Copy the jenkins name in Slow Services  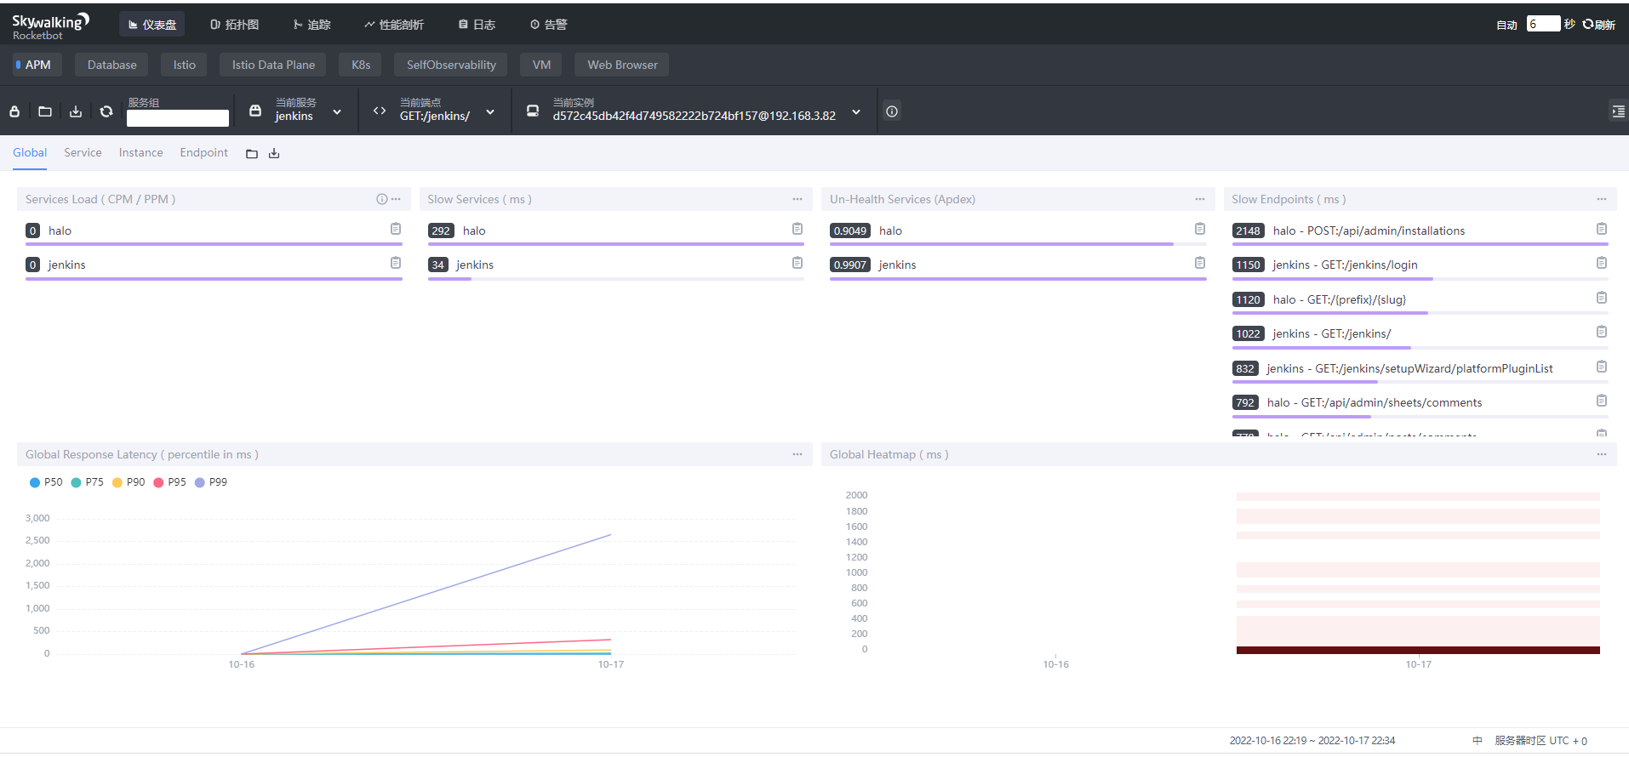797,263
